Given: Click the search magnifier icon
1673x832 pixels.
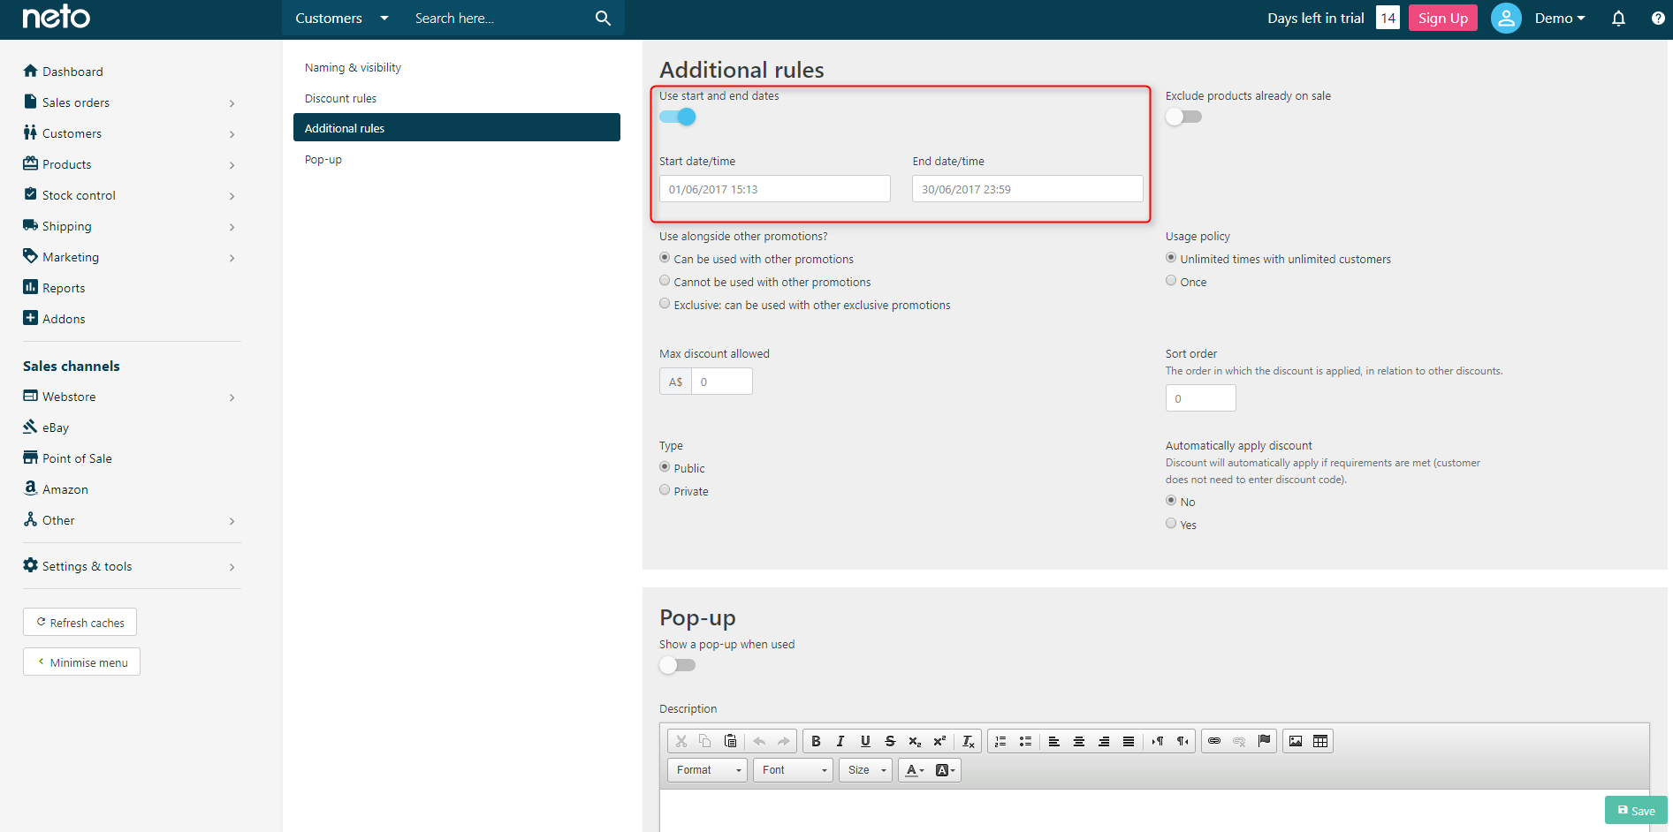Looking at the screenshot, I should point(603,18).
